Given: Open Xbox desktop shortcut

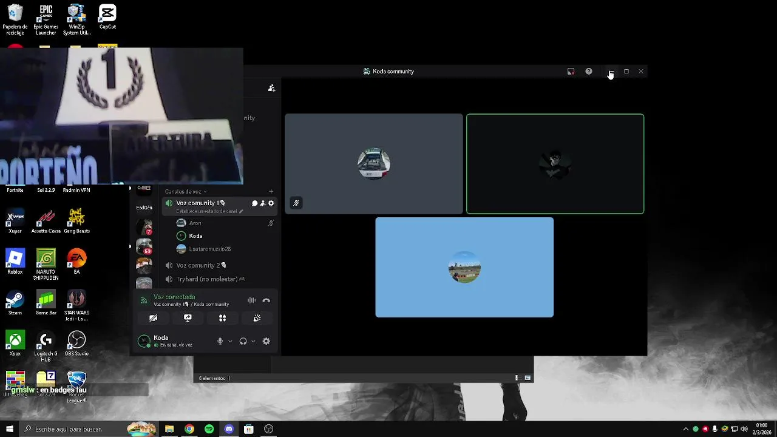Looking at the screenshot, I should [15, 344].
